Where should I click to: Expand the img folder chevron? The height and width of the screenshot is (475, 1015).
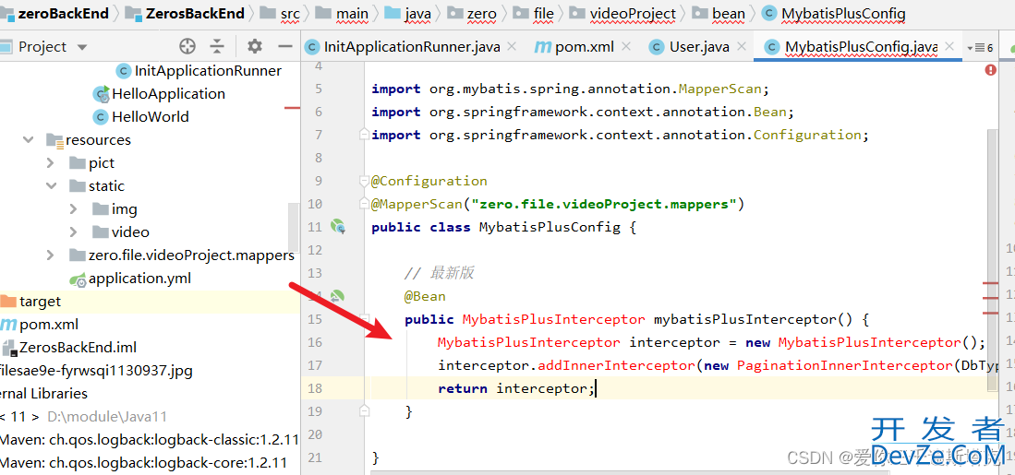coord(74,209)
